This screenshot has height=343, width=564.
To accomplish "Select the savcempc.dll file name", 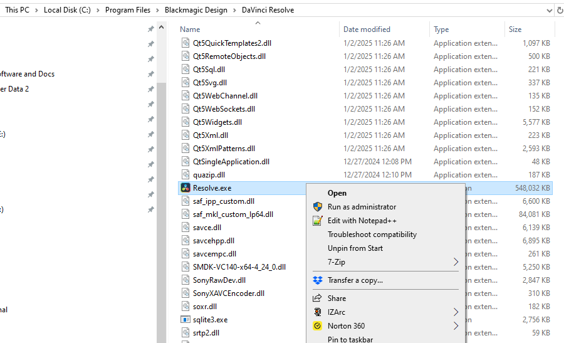I will tap(214, 254).
